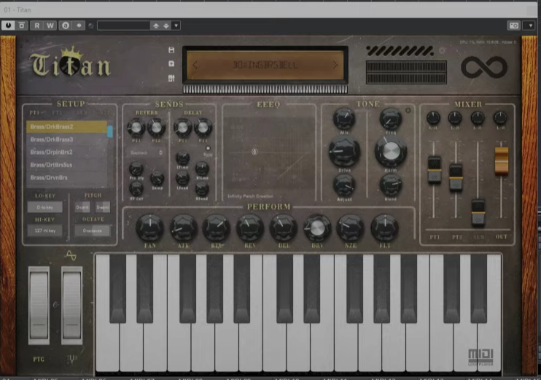Open the mixer settings icon below the plus
541x380 pixels.
[171, 78]
